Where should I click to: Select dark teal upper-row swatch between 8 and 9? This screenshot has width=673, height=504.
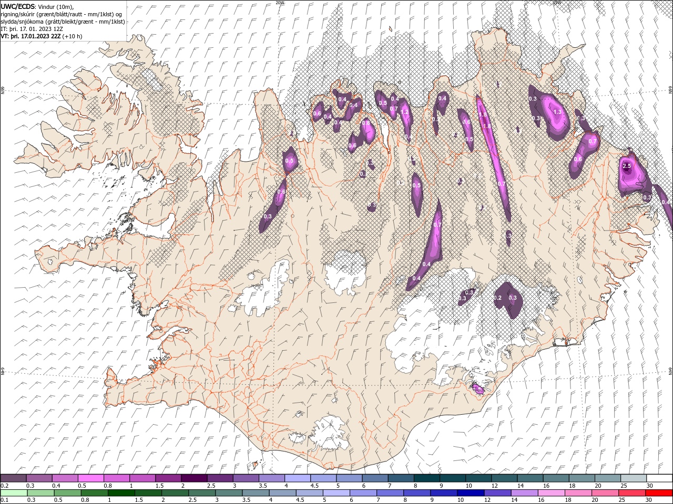click(x=427, y=478)
